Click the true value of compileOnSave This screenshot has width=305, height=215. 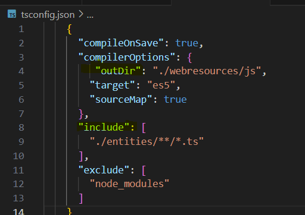pyautogui.click(x=186, y=43)
